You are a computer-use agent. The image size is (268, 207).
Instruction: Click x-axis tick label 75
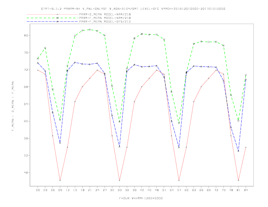pos(224,190)
